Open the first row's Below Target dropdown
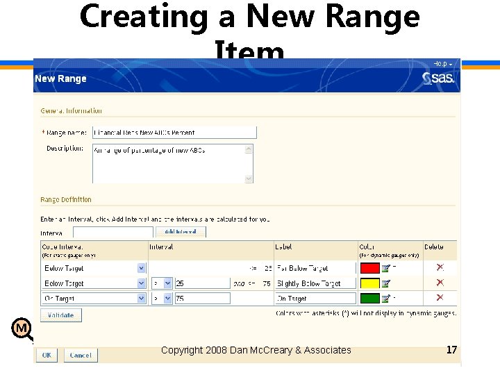The height and width of the screenshot is (375, 500). click(x=141, y=268)
